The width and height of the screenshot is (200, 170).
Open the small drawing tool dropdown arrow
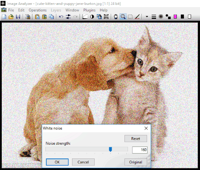tap(147, 16)
